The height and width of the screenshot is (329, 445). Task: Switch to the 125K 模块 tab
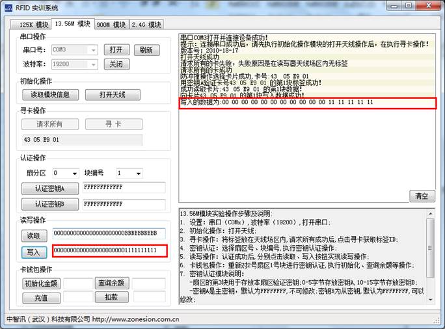[29, 25]
